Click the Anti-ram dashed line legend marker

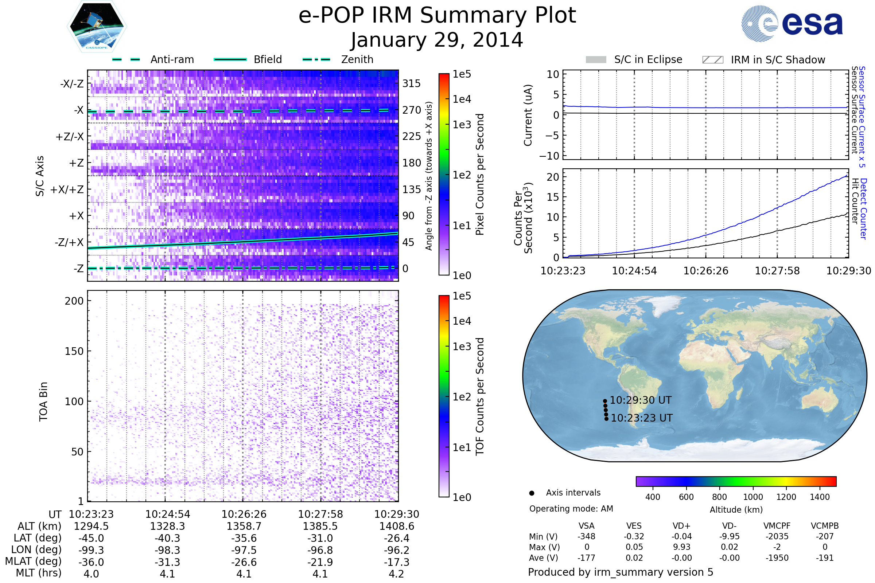(126, 59)
